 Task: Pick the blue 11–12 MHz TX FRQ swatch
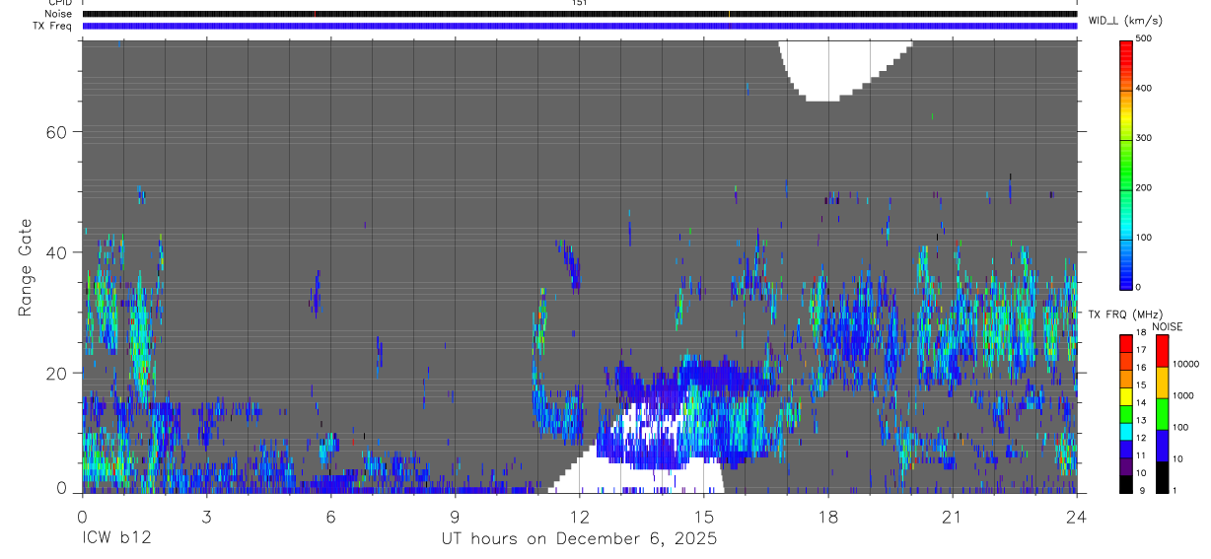point(1126,450)
